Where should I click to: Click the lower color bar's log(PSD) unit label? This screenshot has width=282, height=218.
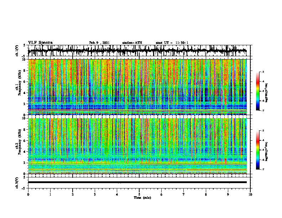(267, 151)
